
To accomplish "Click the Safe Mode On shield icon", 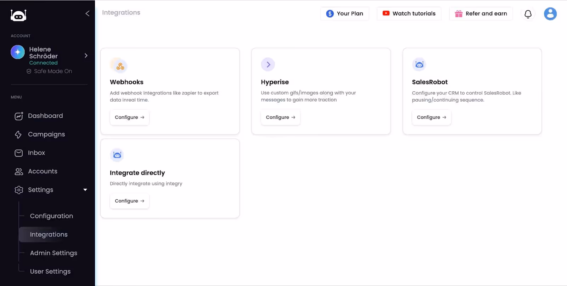I will (x=29, y=71).
